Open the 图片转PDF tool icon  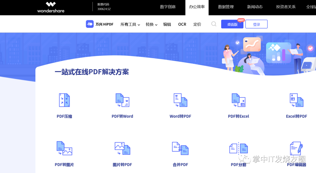pyautogui.click(x=122, y=148)
